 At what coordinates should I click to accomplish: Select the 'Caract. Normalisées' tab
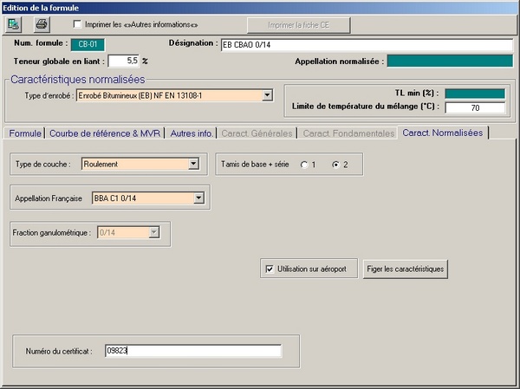441,133
